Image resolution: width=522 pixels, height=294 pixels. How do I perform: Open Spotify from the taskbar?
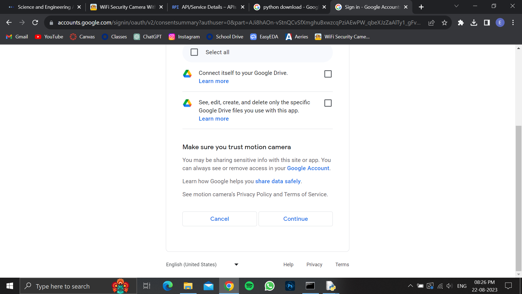coord(249,286)
